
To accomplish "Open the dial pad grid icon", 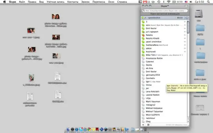I will (x=148, y=125).
